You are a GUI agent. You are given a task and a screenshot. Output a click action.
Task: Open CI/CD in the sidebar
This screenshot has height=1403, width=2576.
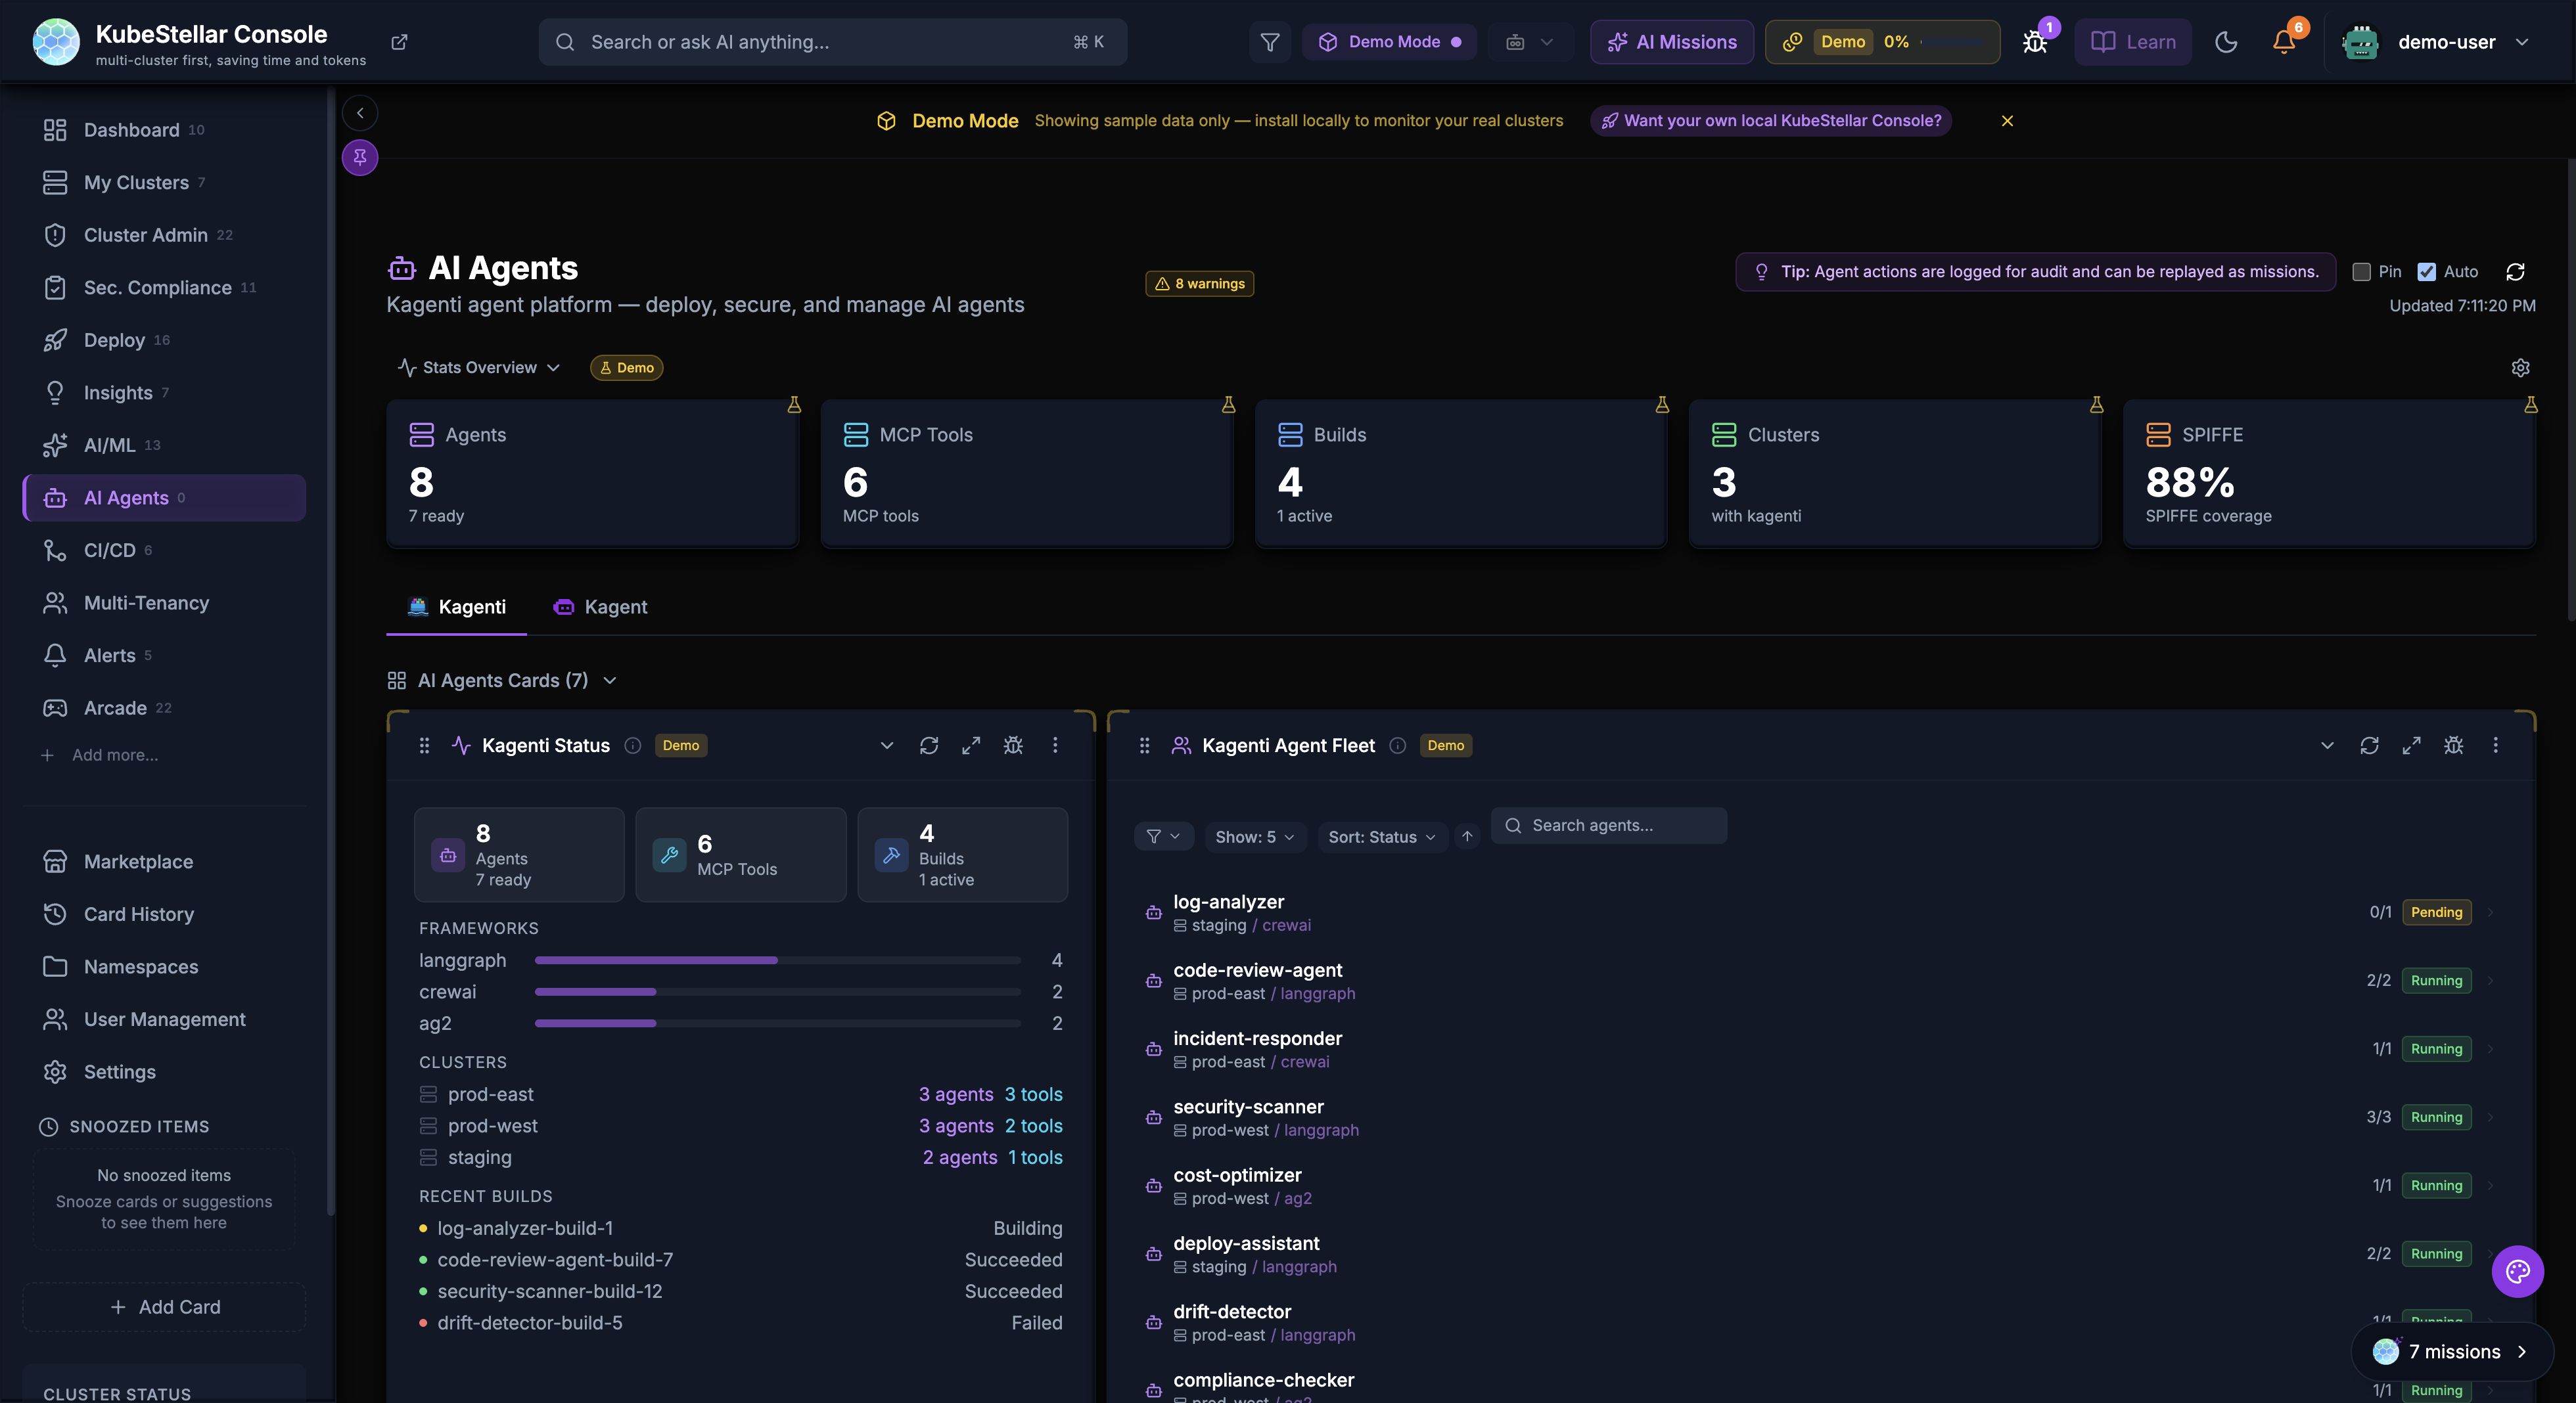(109, 550)
